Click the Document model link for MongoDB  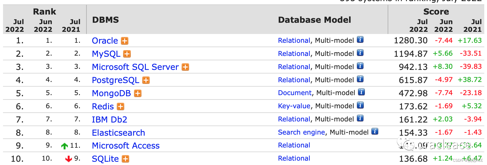(295, 93)
